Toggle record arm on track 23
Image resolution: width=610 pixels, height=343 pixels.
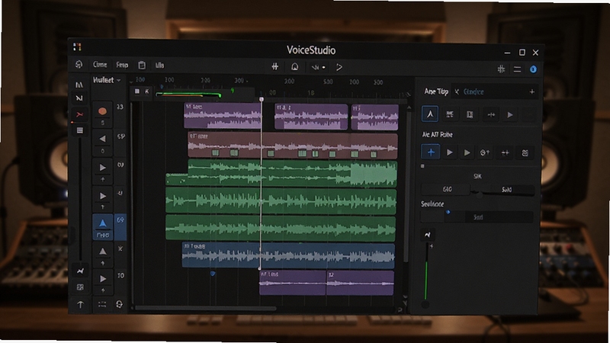click(102, 111)
